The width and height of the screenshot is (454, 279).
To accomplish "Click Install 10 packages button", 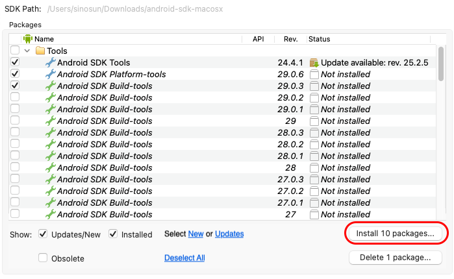I will coord(396,233).
